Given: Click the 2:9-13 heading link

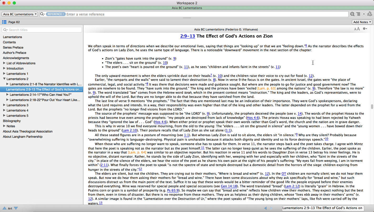Looking at the screenshot, I should 188,36.
